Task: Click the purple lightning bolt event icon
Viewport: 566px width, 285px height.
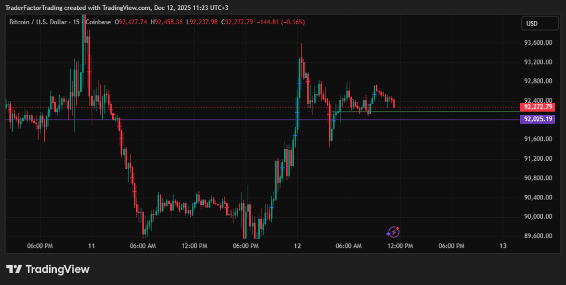Action: point(393,232)
